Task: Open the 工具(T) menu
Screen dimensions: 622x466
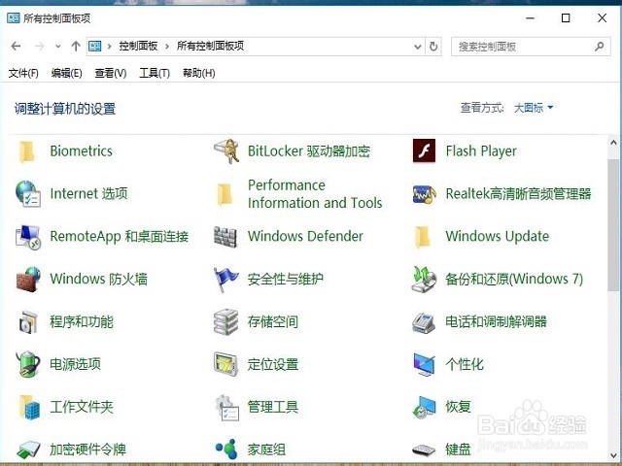Action: [x=155, y=74]
